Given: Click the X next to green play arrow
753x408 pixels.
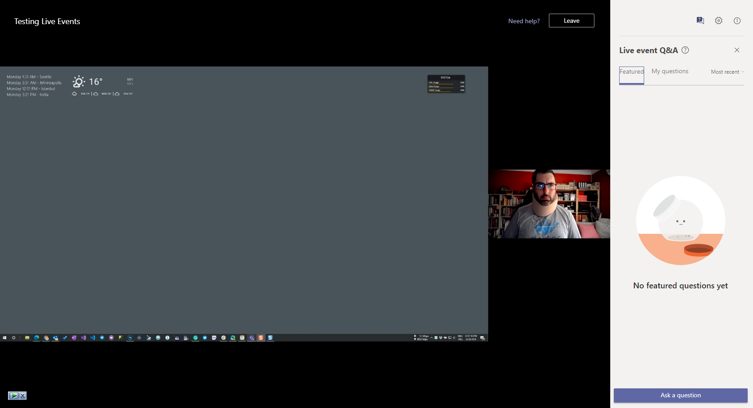Looking at the screenshot, I should [23, 396].
